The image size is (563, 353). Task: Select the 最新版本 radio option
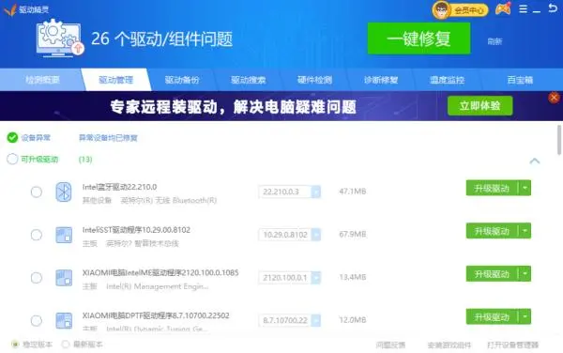[66, 345]
